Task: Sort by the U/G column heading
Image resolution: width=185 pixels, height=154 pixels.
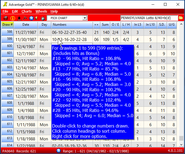Action: 172,25
